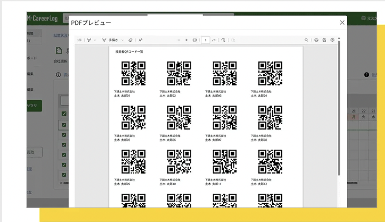The height and width of the screenshot is (222, 385).
Task: Close the PDFプレビュー dialog
Action: click(x=342, y=23)
